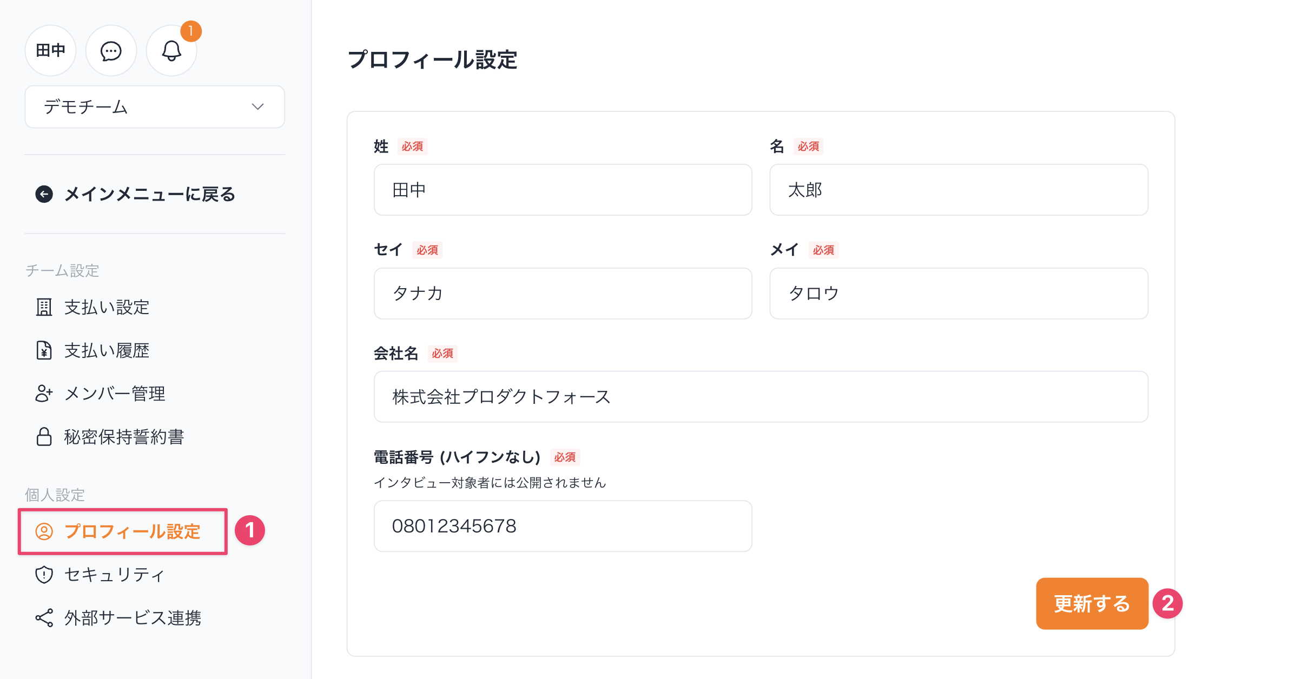
Task: Click the 田中 user avatar
Action: 51,51
